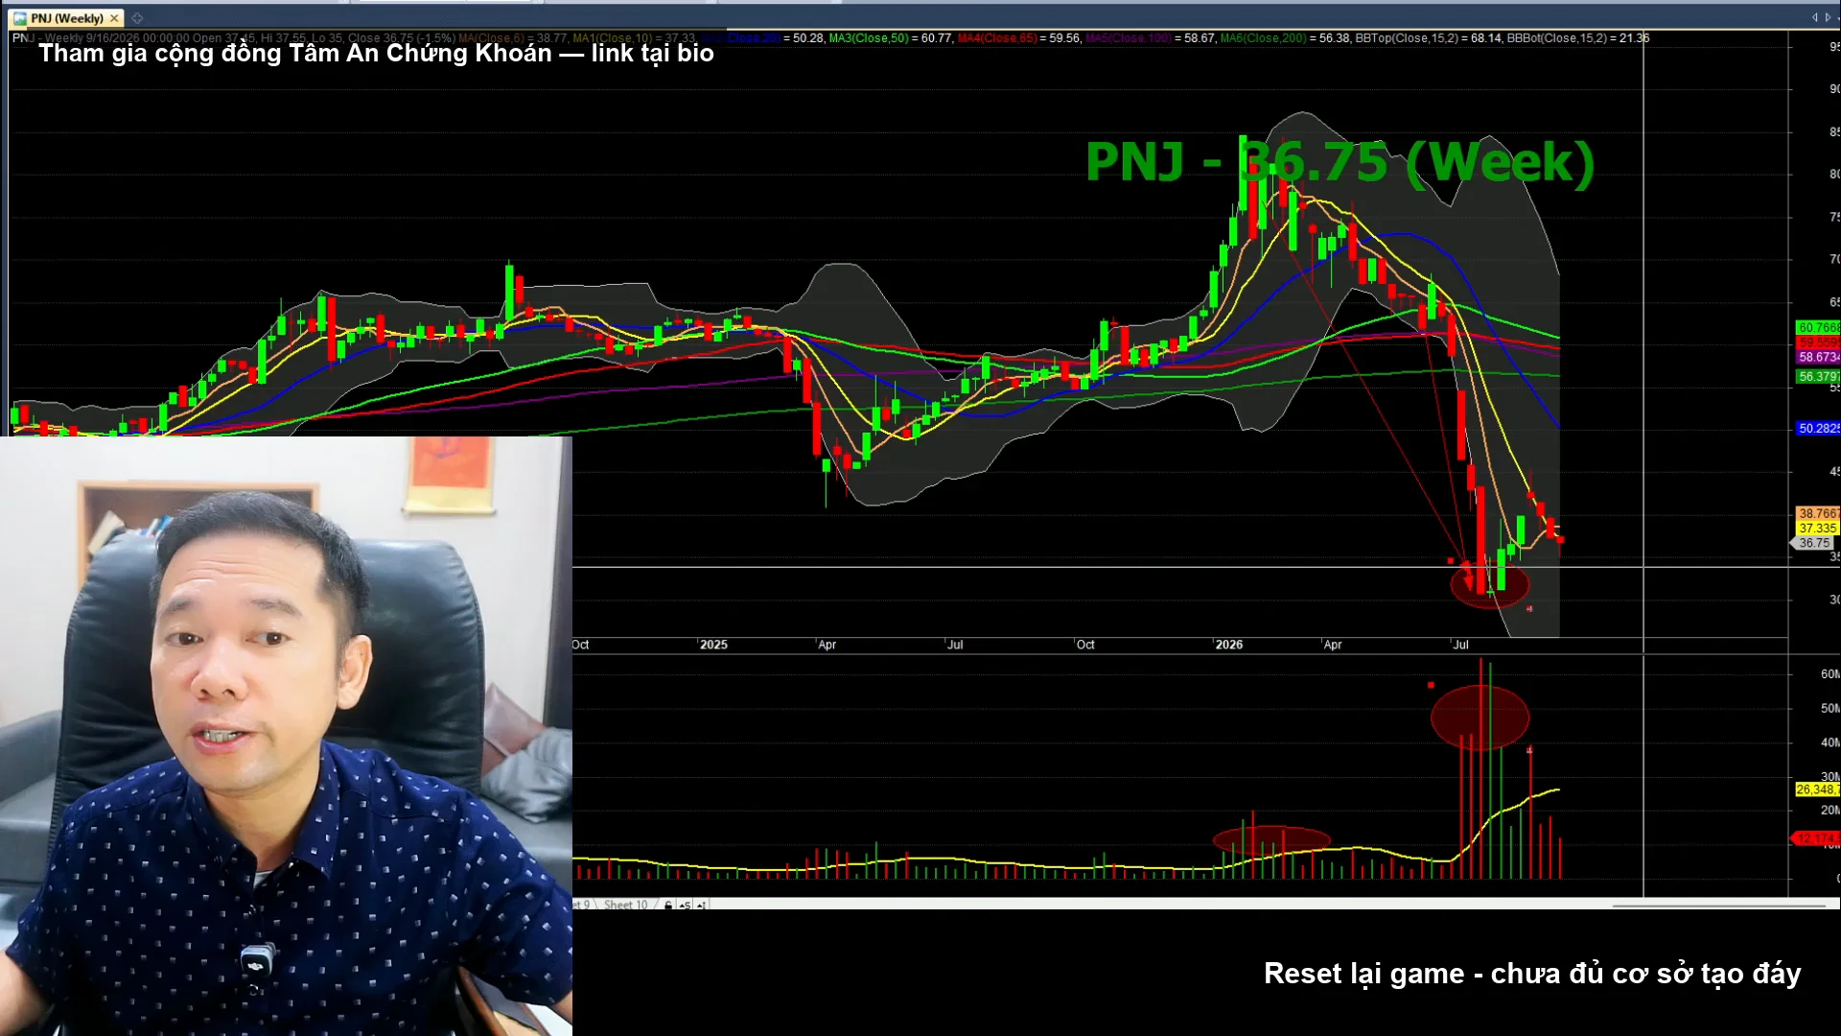The width and height of the screenshot is (1841, 1036).
Task: Click the 38.7667 orange price label
Action: (x=1817, y=513)
